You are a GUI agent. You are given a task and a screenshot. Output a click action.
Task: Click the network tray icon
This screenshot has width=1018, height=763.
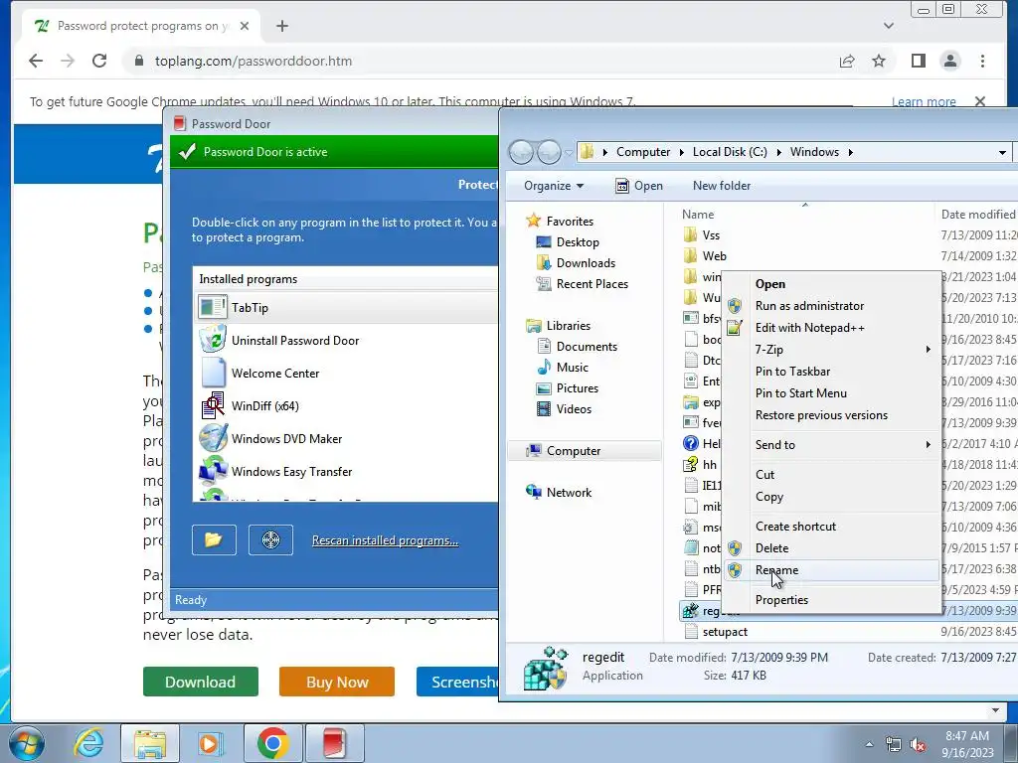tap(894, 744)
